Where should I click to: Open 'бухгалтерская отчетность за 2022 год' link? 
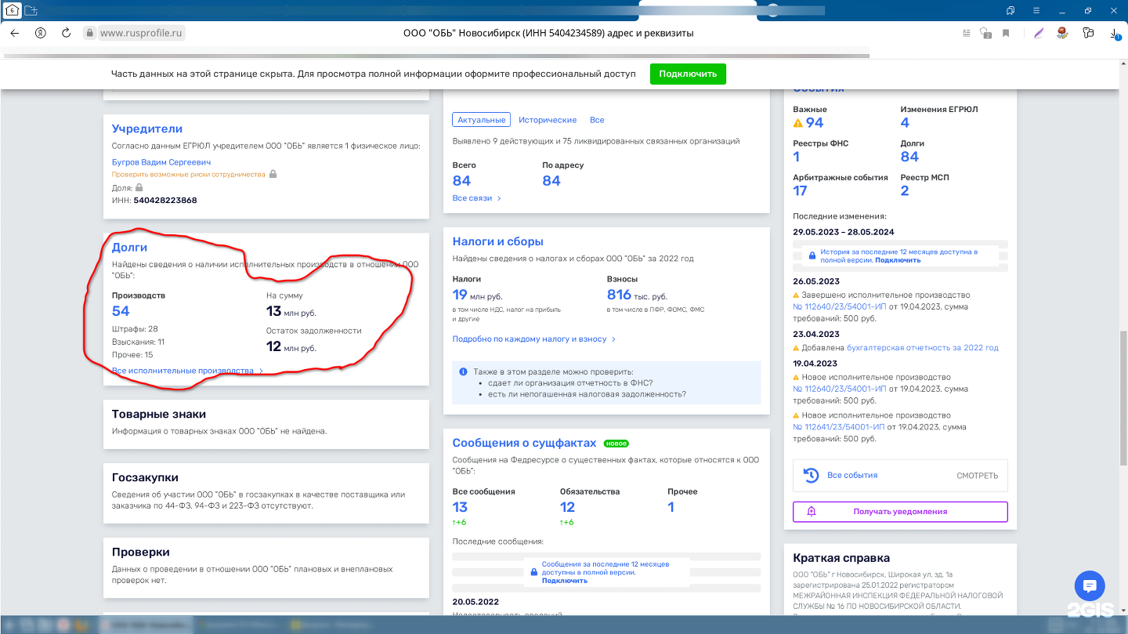923,348
